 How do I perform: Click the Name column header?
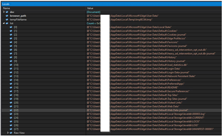(x=7, y=8)
